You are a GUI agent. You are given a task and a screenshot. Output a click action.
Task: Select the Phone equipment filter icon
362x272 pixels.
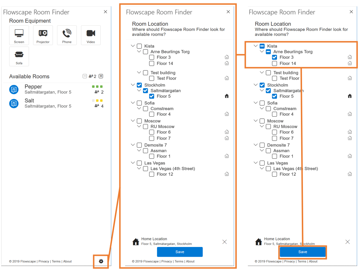(x=67, y=35)
